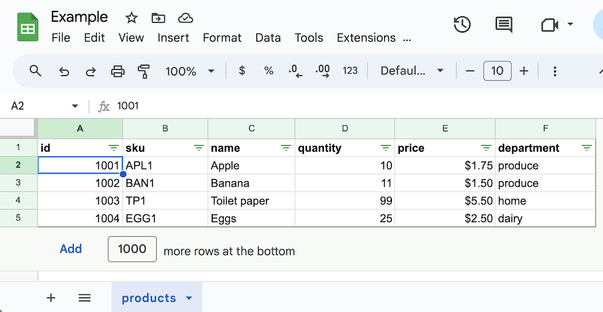Format as currency with dollar icon
Image resolution: width=603 pixels, height=312 pixels.
242,71
